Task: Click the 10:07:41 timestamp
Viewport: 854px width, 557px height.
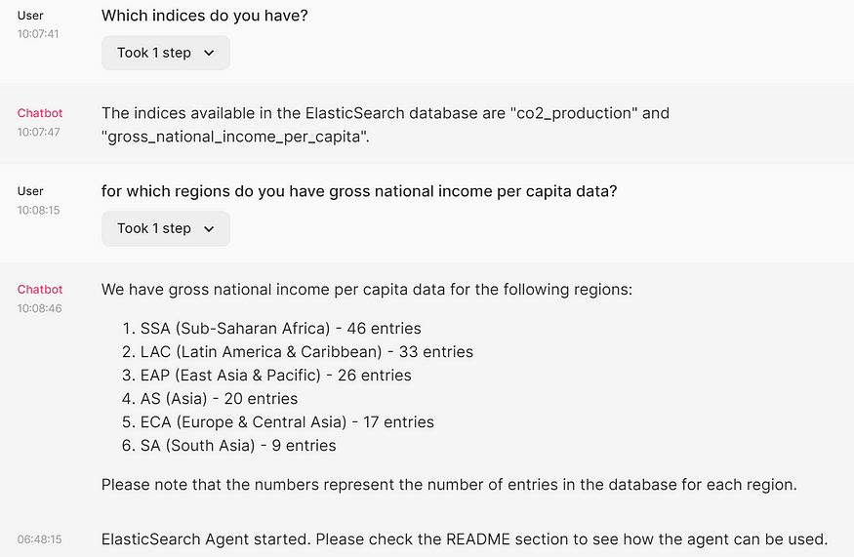Action: 38,34
